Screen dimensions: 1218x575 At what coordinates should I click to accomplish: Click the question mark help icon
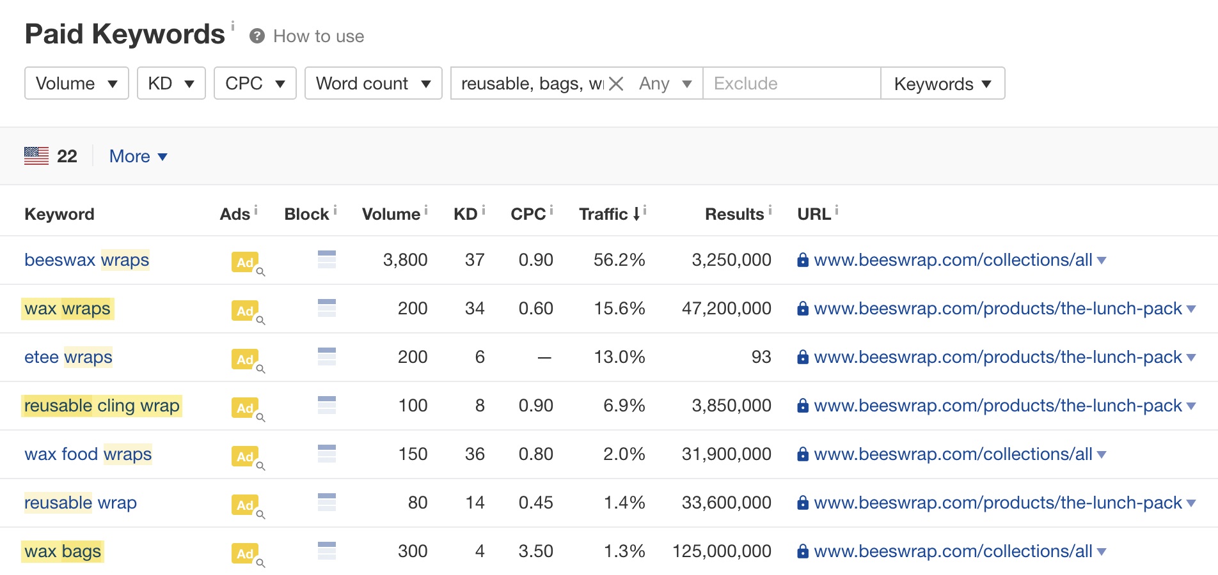click(257, 36)
